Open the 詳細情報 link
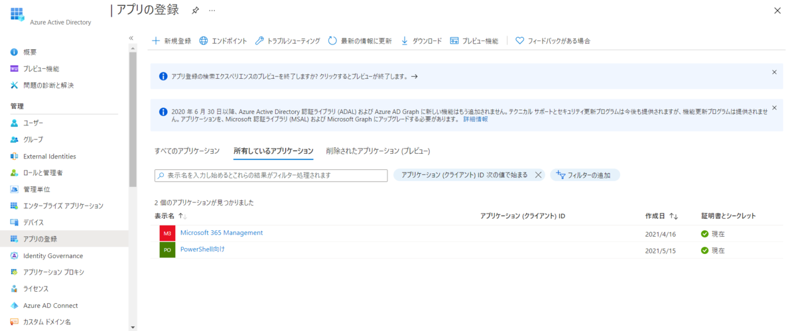Viewport: 796px width, 331px height. 475,119
